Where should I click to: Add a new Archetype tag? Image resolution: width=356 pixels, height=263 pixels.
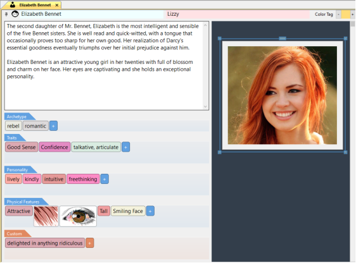(x=53, y=126)
